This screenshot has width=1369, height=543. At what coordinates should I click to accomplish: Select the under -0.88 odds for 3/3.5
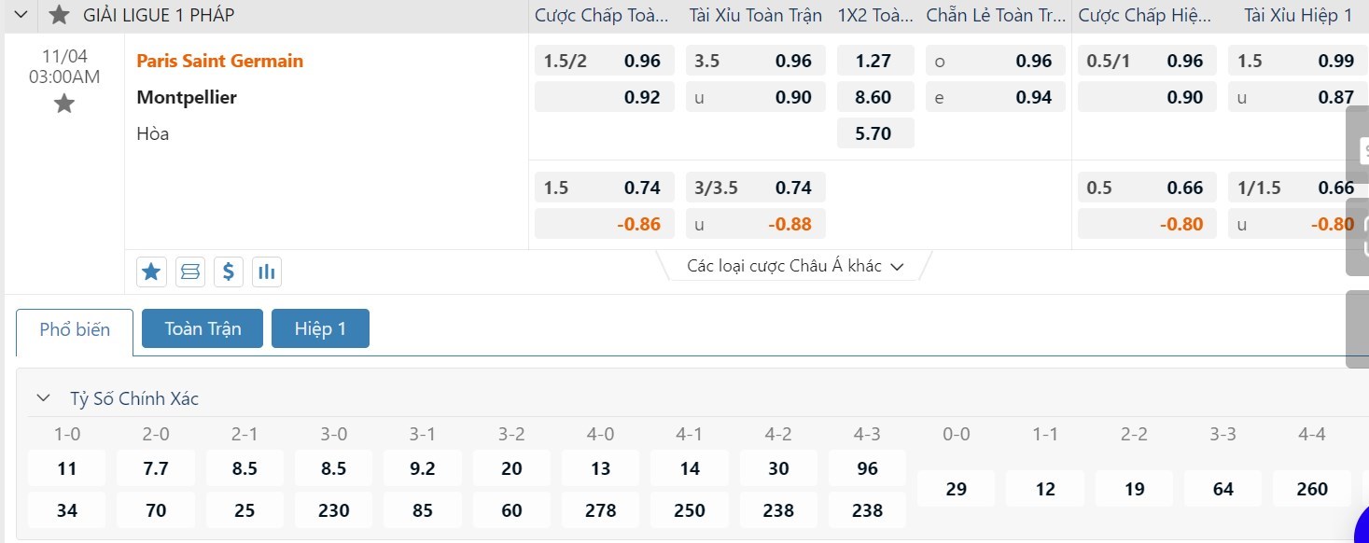pos(756,224)
